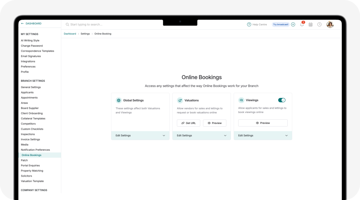This screenshot has width=360, height=200.
Task: Open Appointments in sidebar
Action: click(29, 98)
